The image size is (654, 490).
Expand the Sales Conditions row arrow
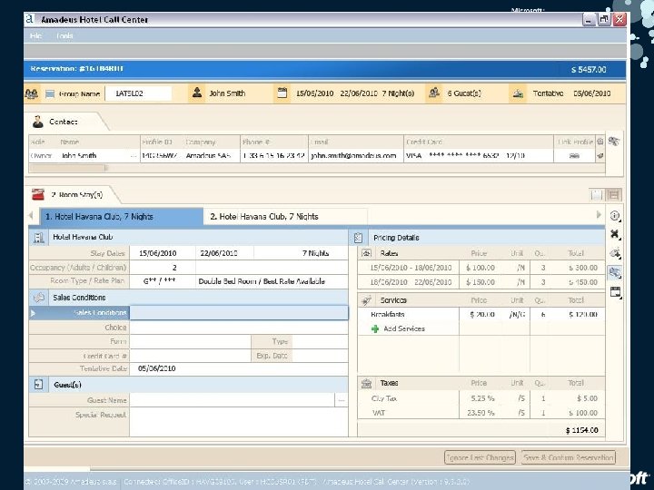click(33, 313)
